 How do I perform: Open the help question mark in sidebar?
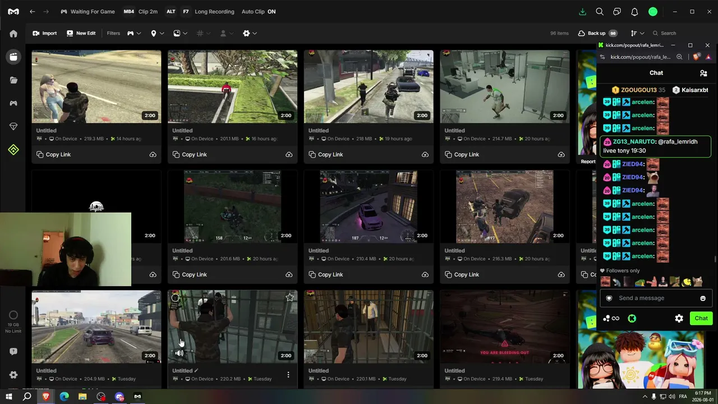pos(13,351)
